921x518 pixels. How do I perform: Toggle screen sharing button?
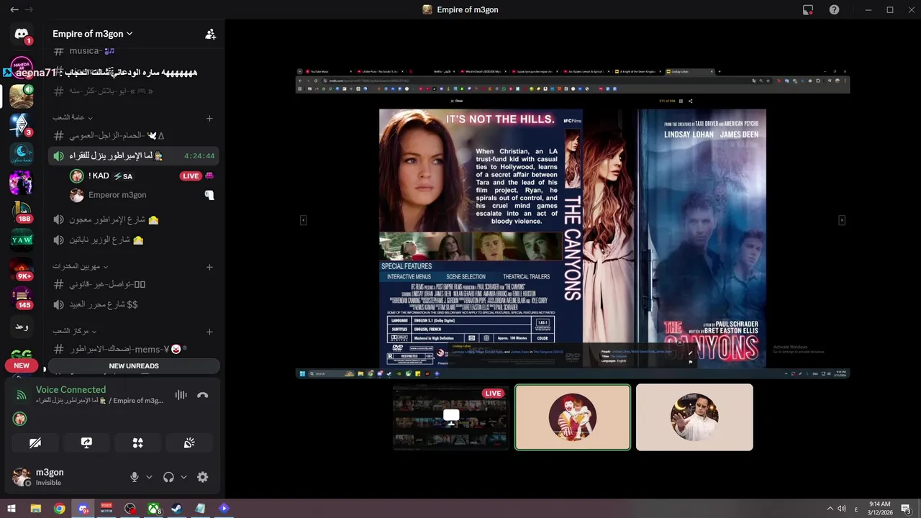[x=86, y=443]
